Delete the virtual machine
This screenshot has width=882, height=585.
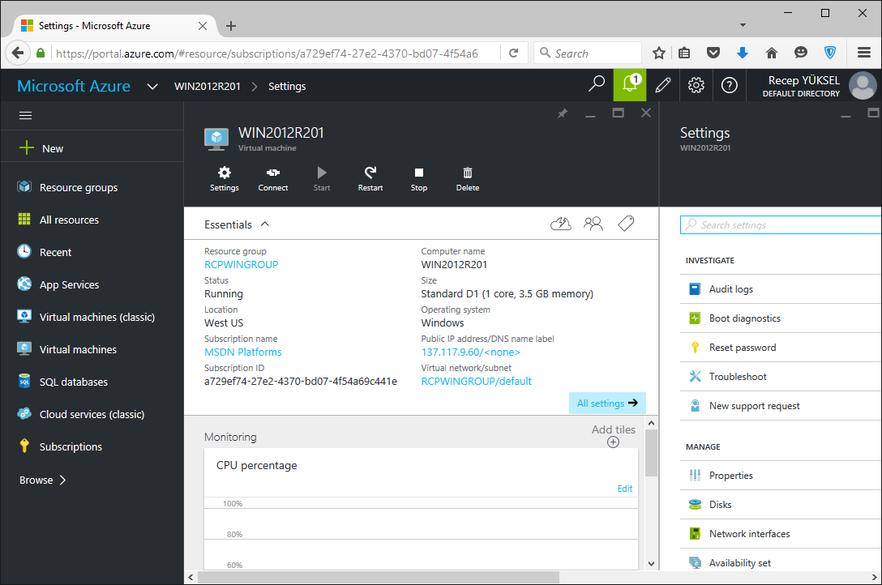pos(468,179)
